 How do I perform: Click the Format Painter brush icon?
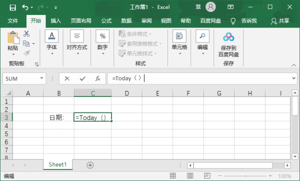point(27,53)
